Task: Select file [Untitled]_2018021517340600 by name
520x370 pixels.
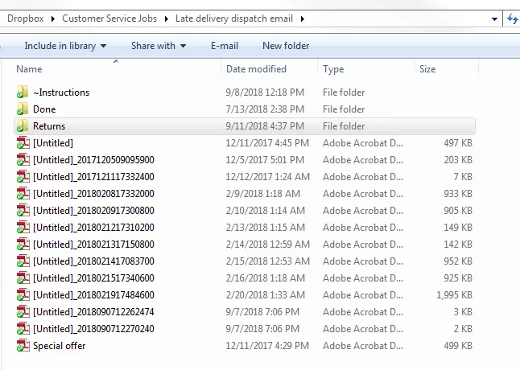Action: click(94, 278)
